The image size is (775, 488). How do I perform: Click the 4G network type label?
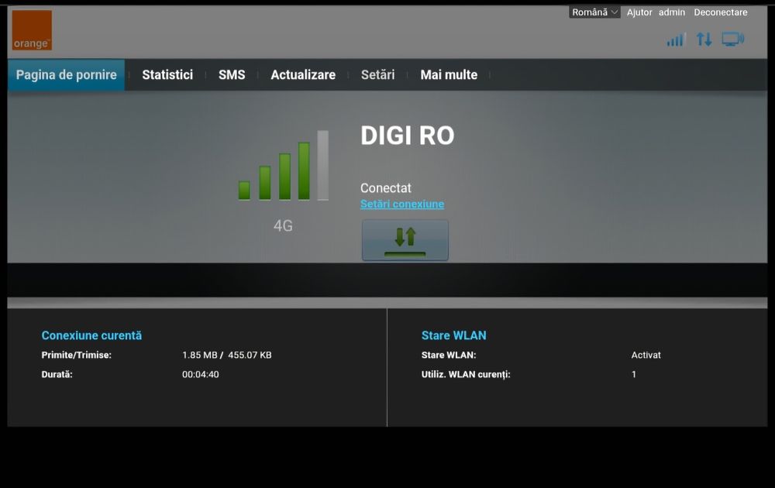(x=283, y=225)
